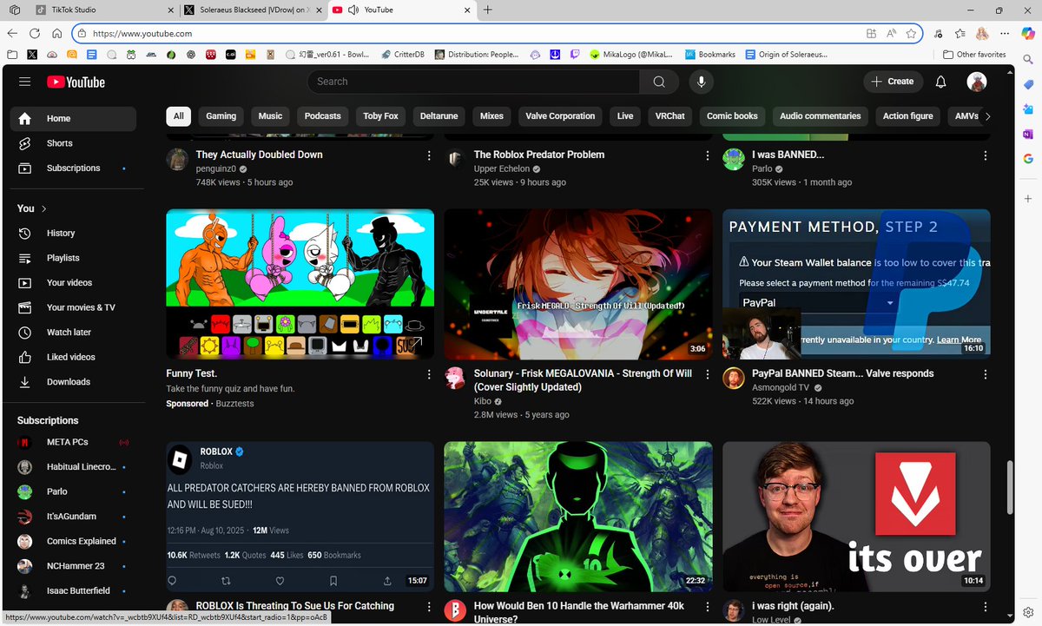Select the Toby Fox chip
The width and height of the screenshot is (1042, 626).
coord(380,116)
